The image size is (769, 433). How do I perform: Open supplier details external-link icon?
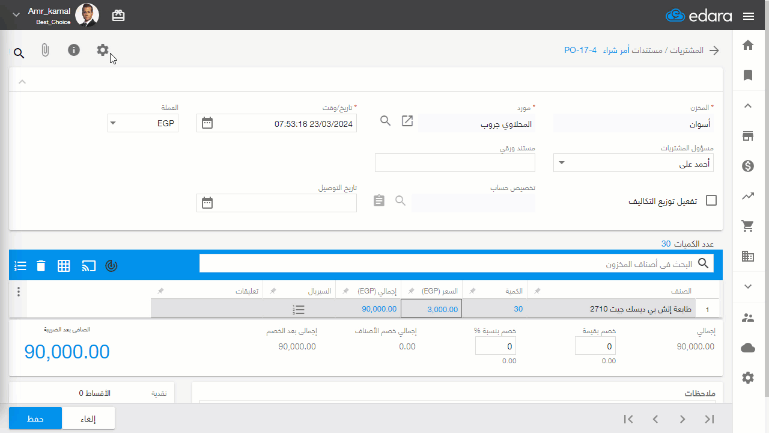[407, 121]
